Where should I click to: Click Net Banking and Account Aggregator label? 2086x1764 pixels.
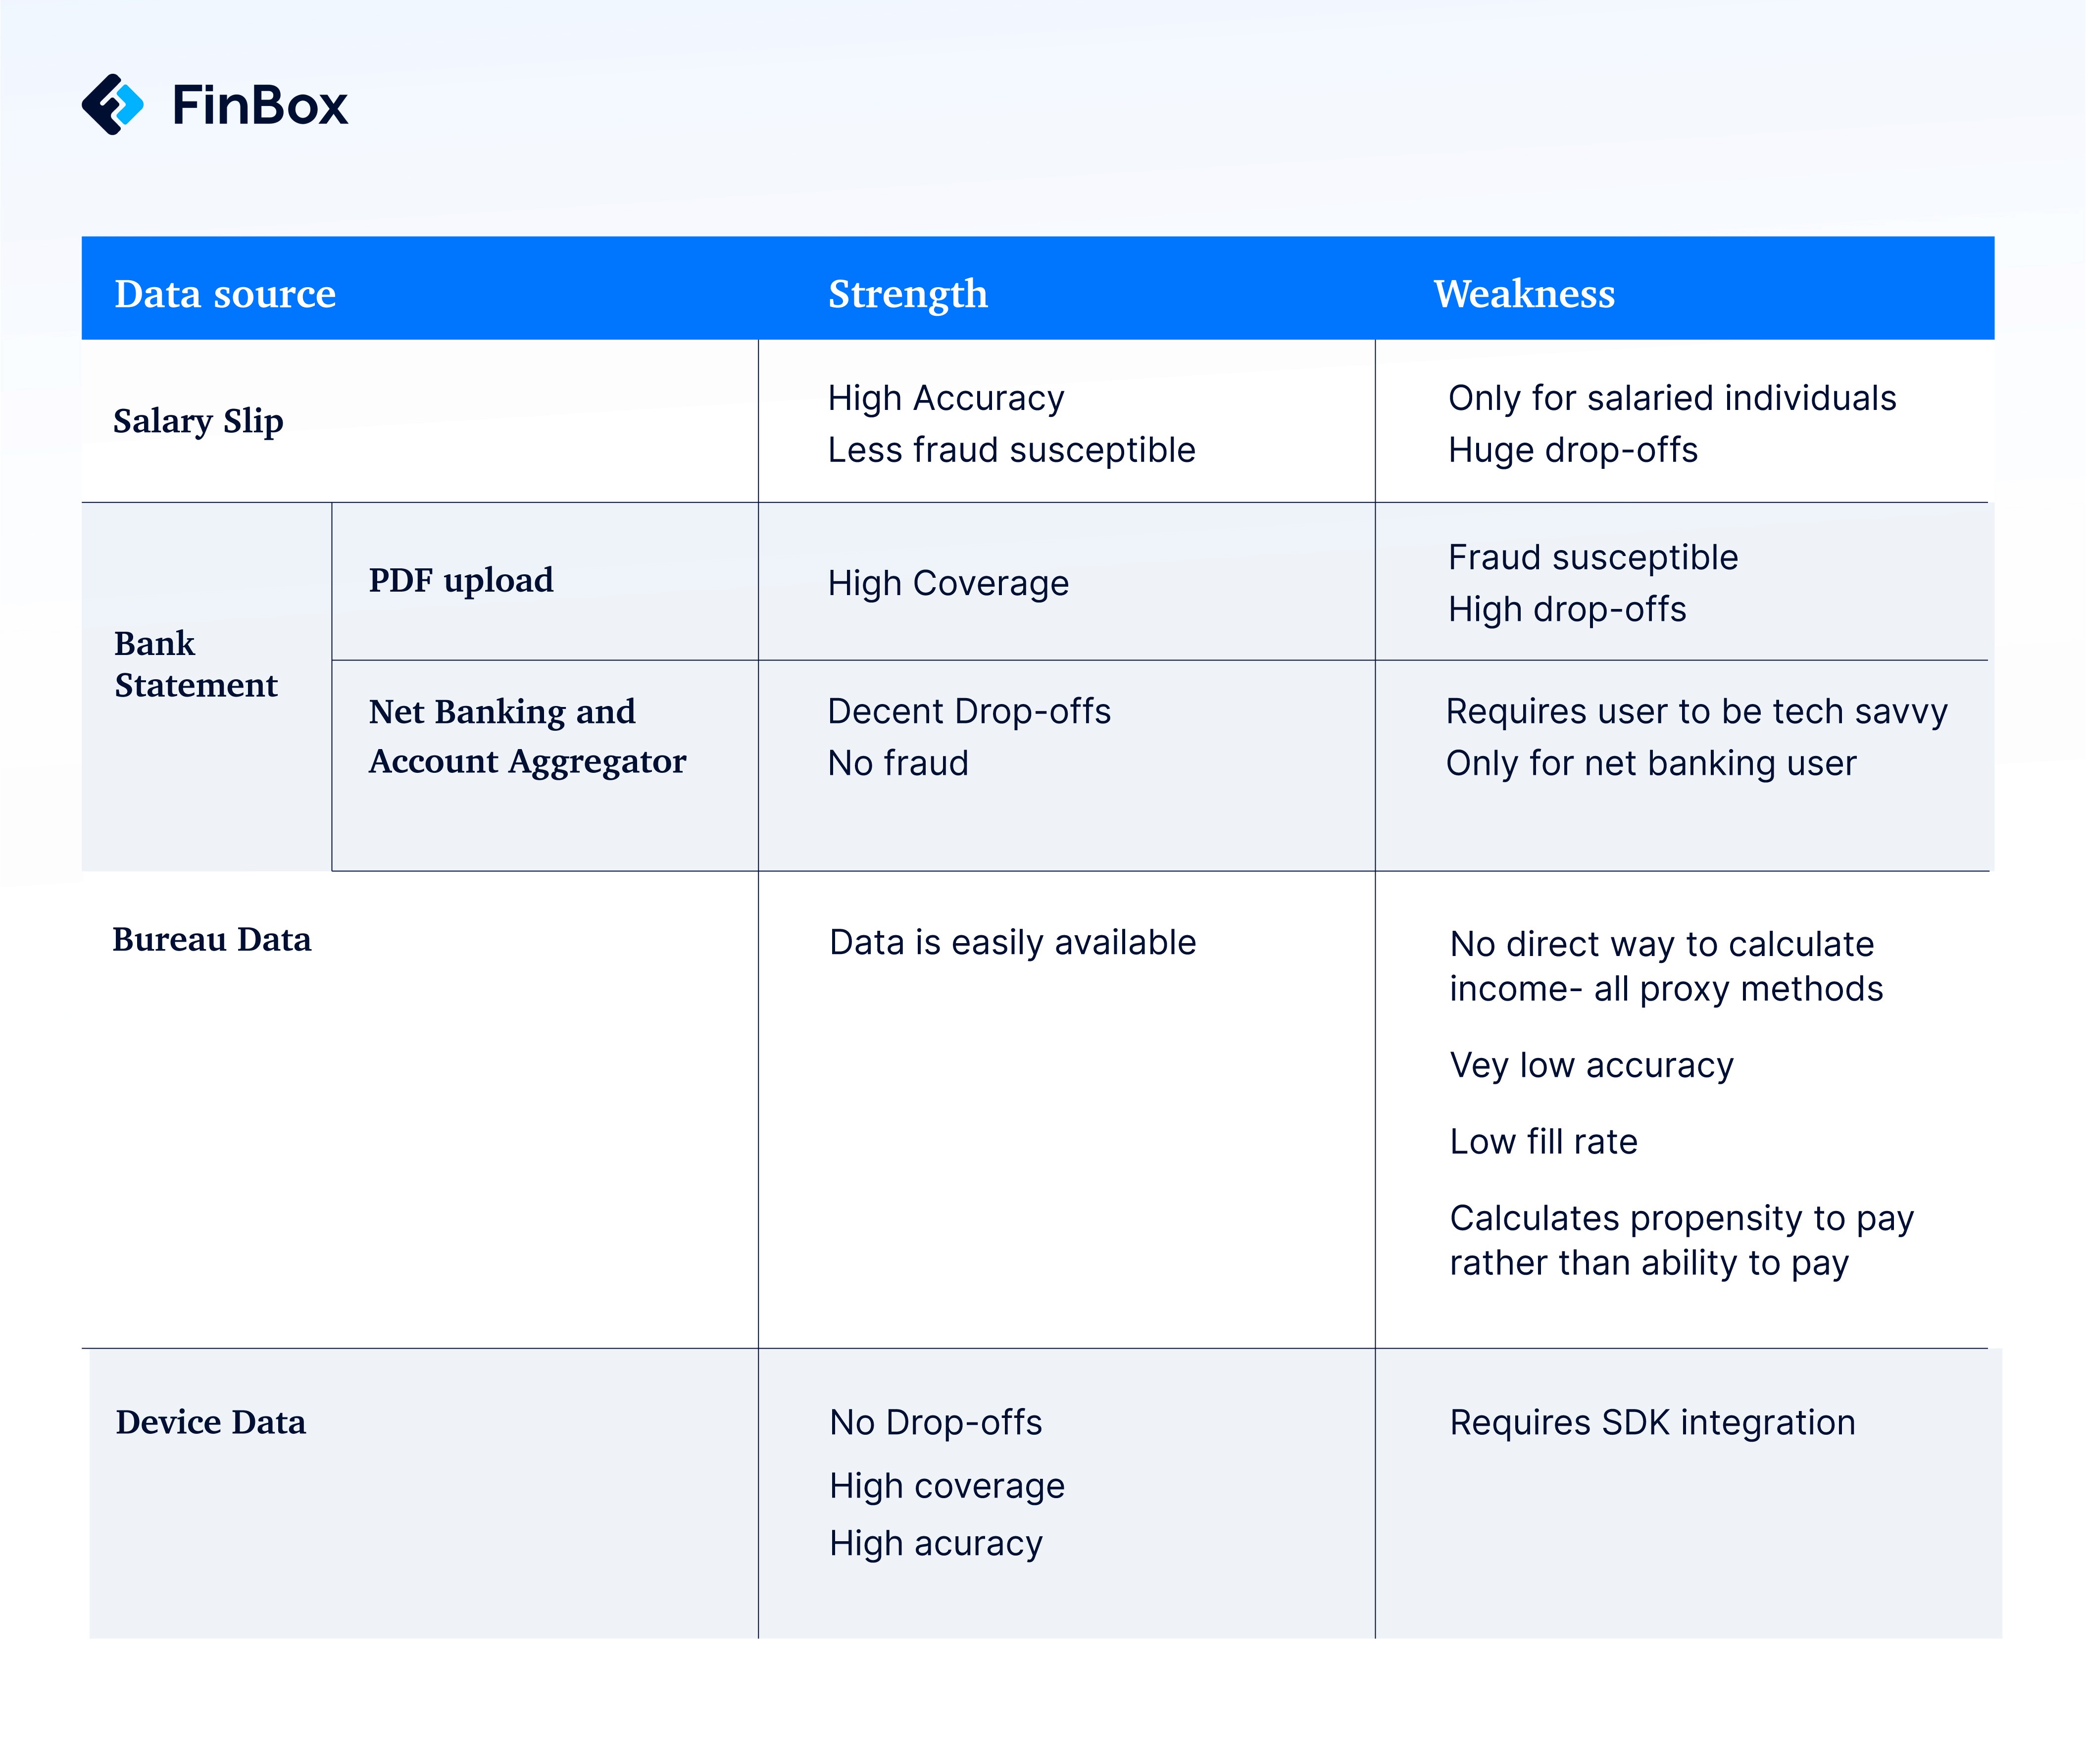coord(527,736)
